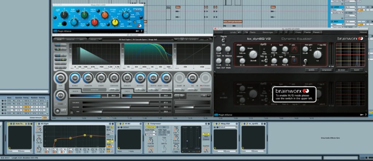Open Compressor Audio From dropdown
Viewport: 373px width, 161px height.
pyautogui.click(x=151, y=132)
